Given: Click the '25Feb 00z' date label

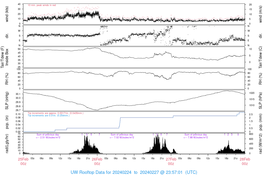Looking at the screenshot, I should click(x=23, y=161).
